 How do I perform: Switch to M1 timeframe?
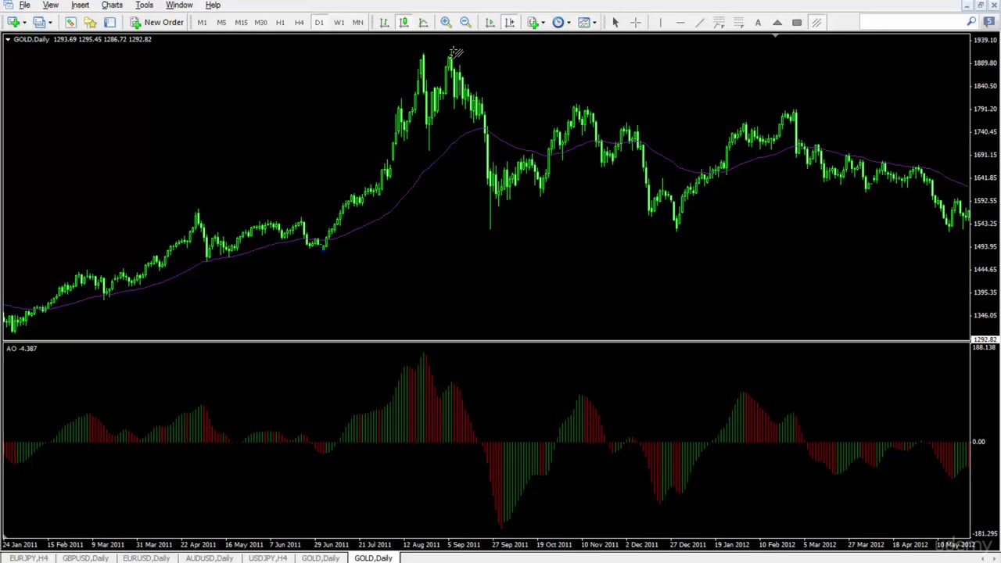(x=202, y=23)
